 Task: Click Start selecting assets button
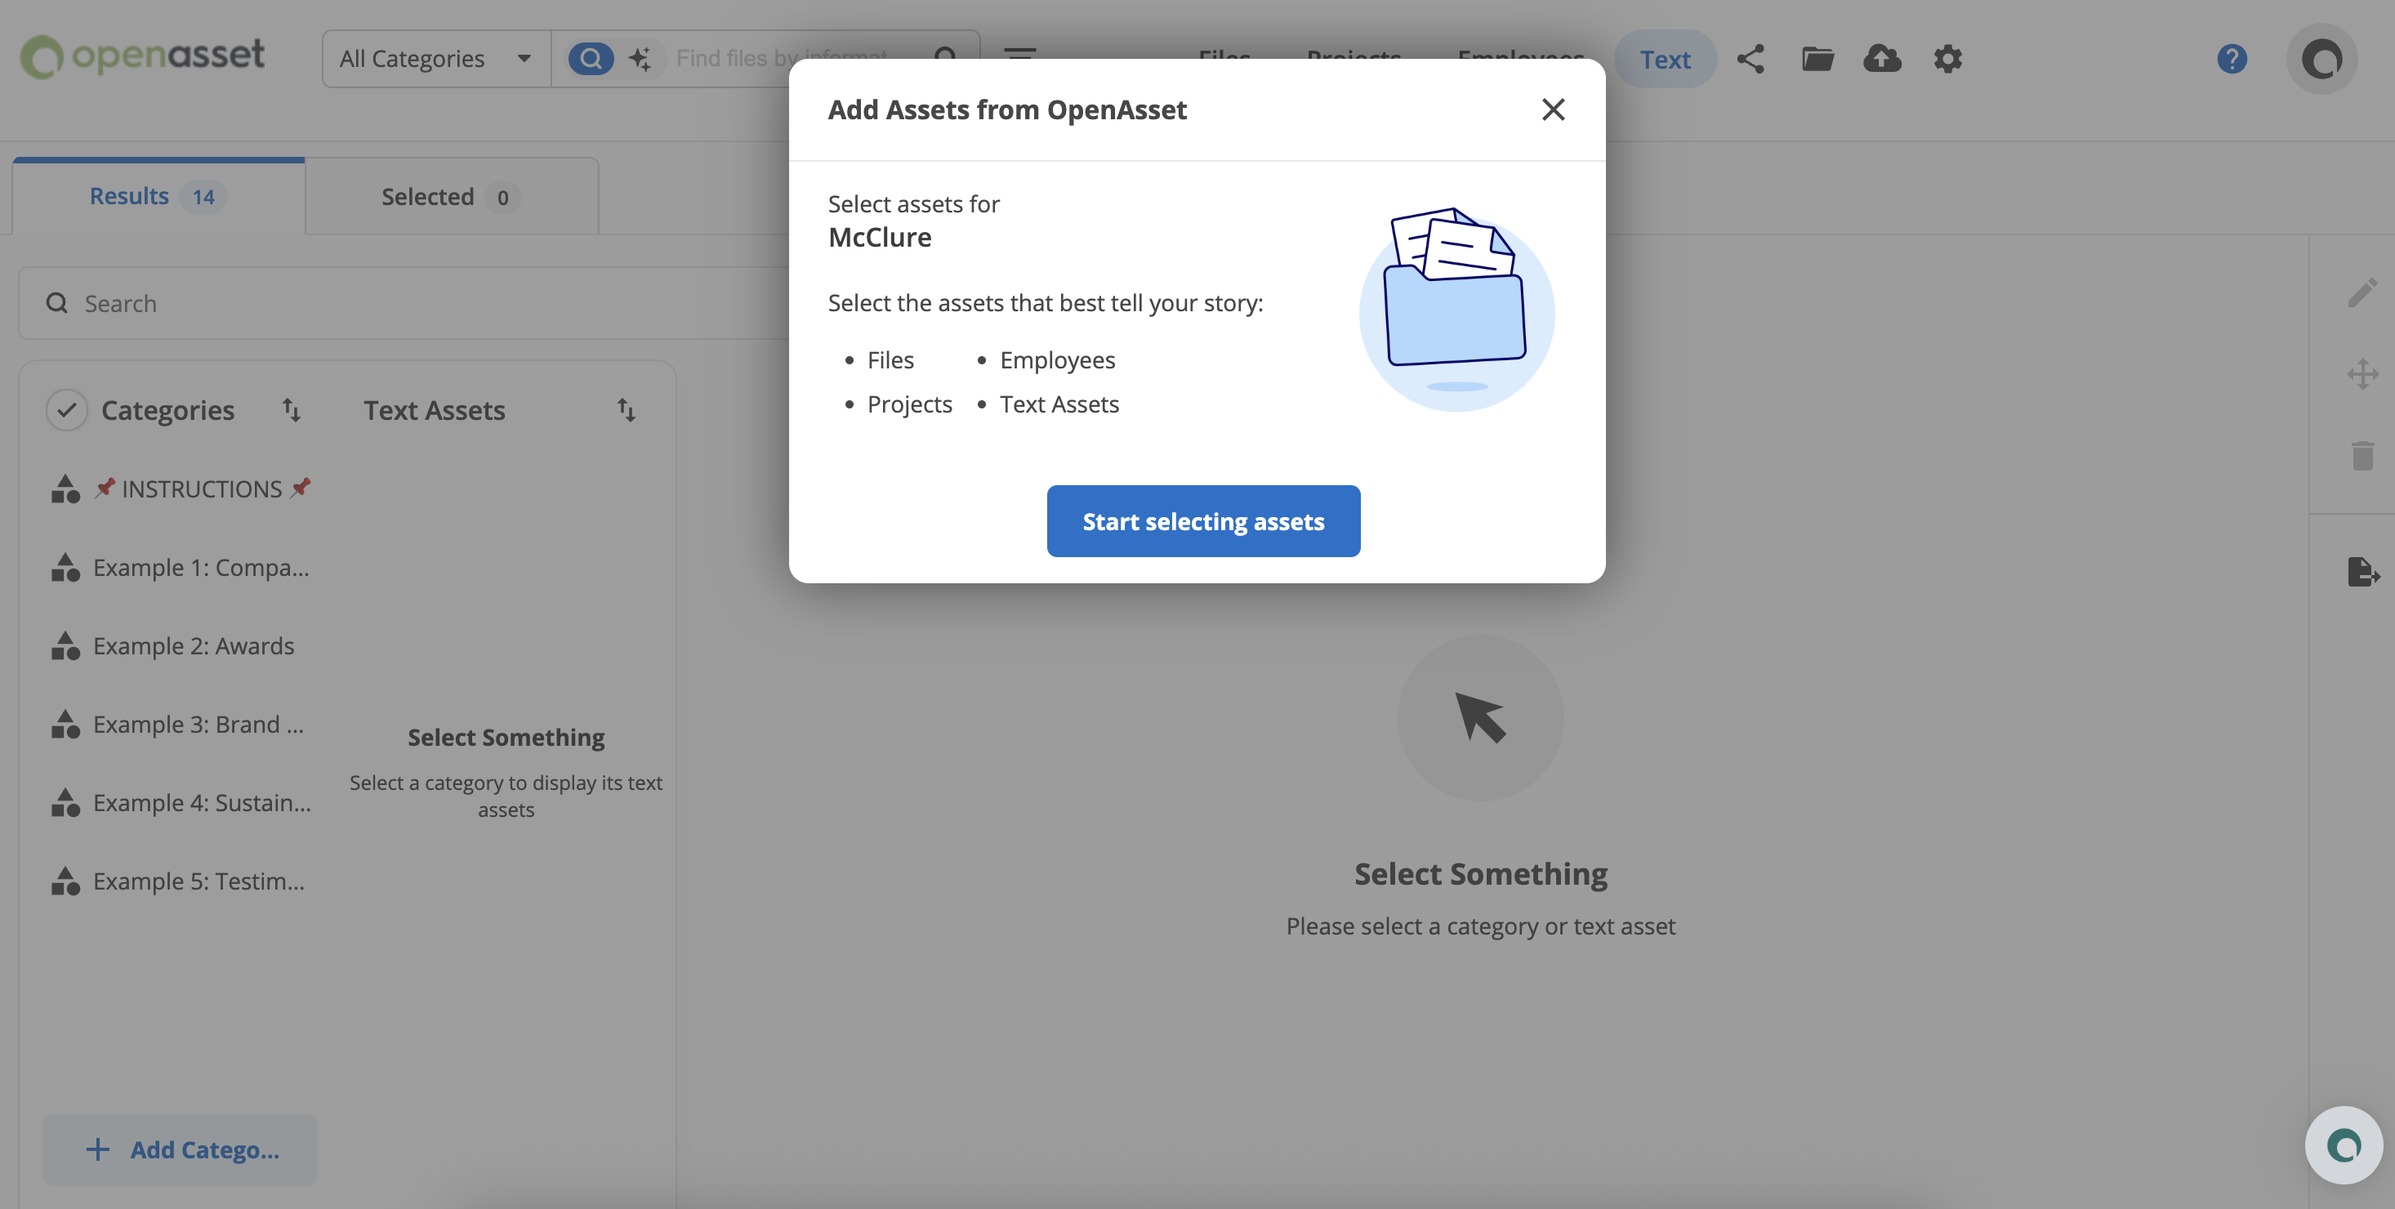[1203, 521]
